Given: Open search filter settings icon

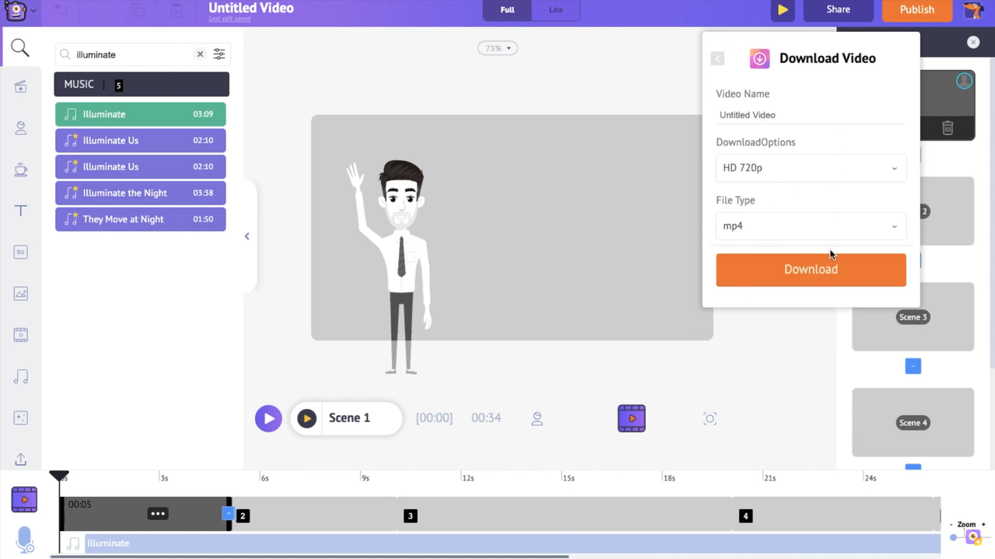Looking at the screenshot, I should [219, 54].
